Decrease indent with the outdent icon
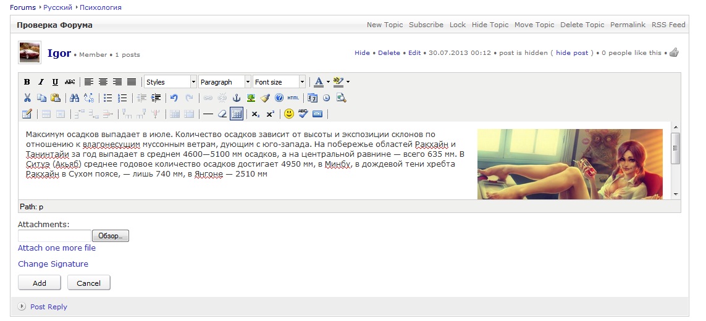The image size is (706, 321). click(x=142, y=98)
